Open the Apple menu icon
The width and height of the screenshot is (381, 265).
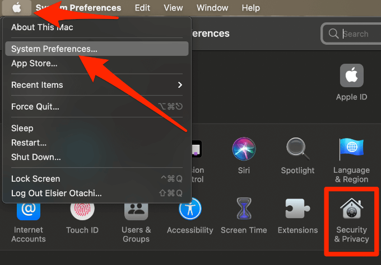(16, 8)
